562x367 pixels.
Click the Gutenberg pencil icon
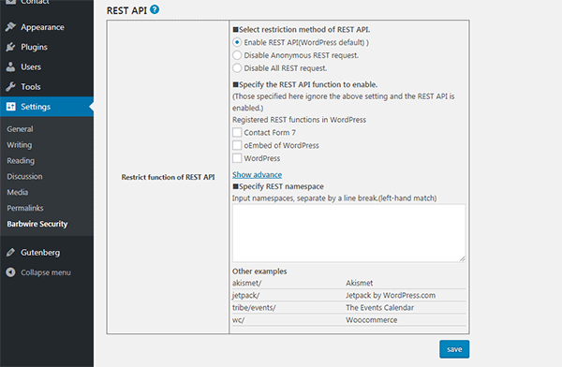(x=10, y=253)
